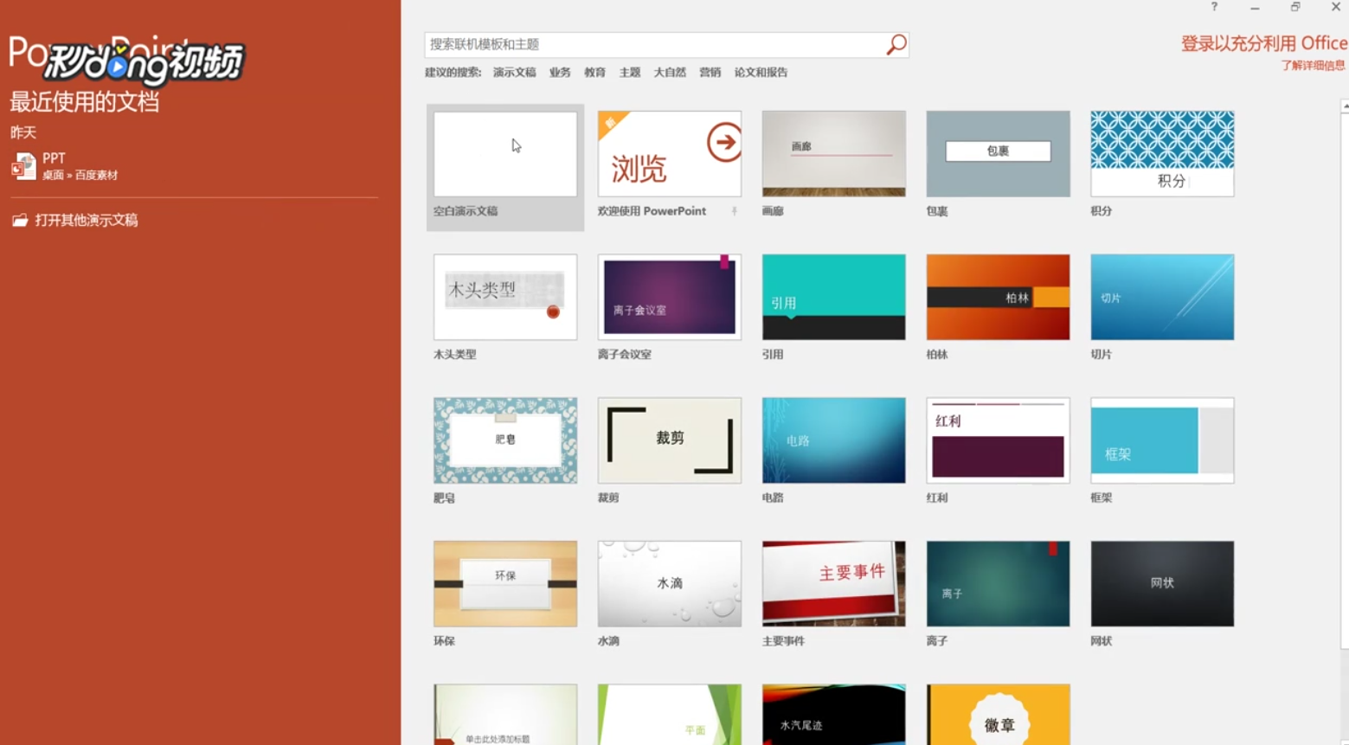Click the search magnifier icon
Image resolution: width=1349 pixels, height=745 pixels.
point(896,44)
